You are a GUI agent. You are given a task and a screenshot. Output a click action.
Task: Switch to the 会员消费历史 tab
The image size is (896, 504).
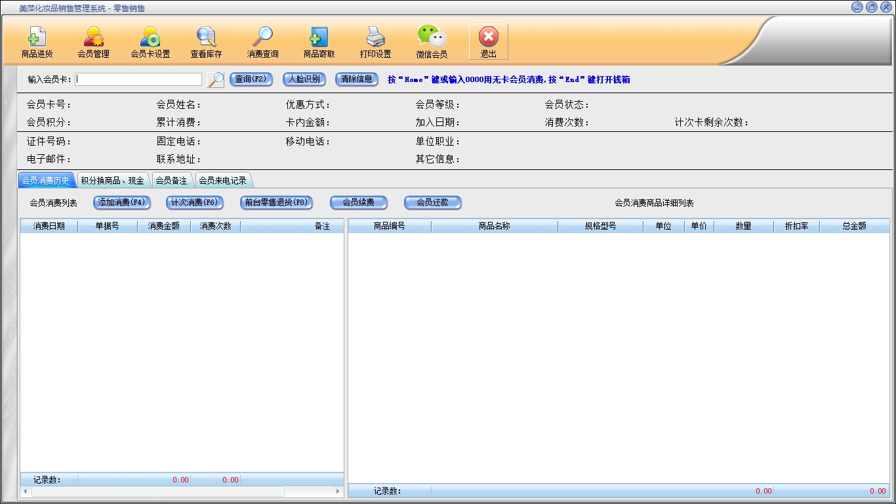click(x=46, y=180)
